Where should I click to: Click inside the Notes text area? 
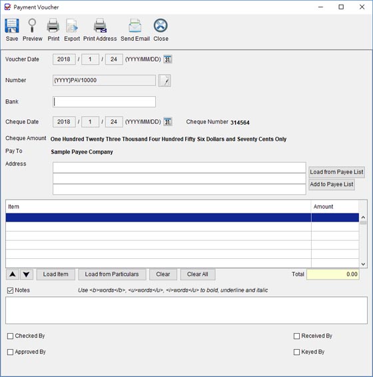click(x=186, y=310)
